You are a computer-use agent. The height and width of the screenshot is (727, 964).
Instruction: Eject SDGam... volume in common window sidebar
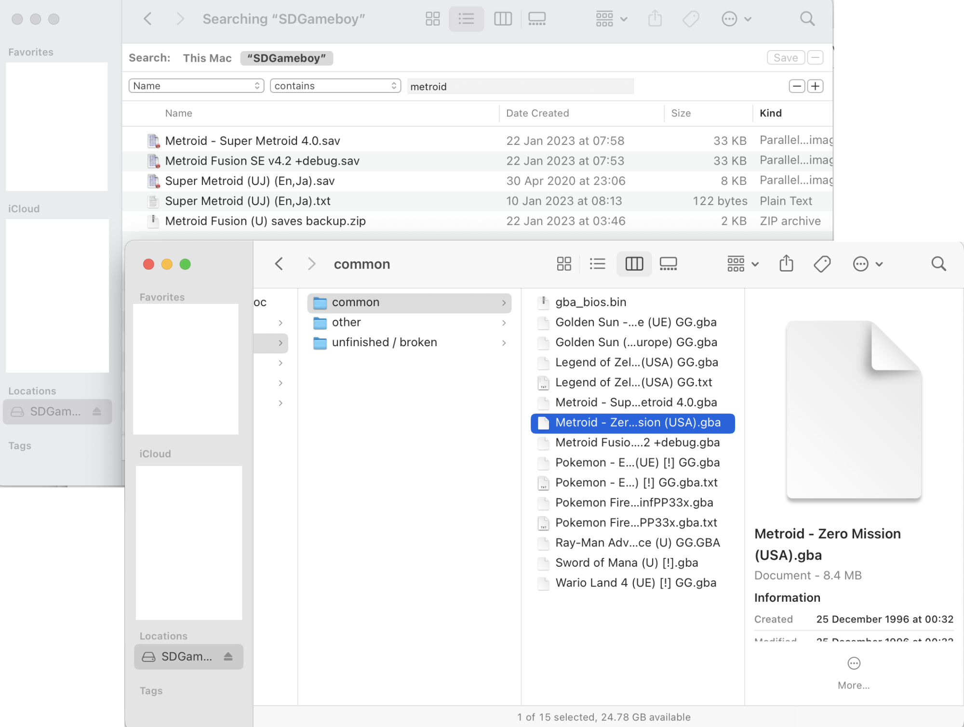pos(228,657)
